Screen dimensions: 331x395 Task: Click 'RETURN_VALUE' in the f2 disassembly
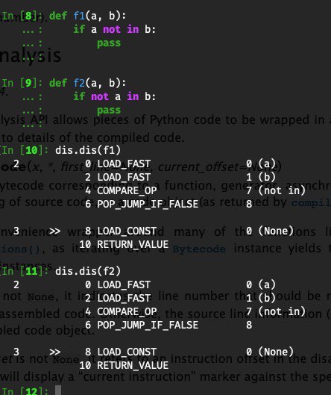pos(133,366)
